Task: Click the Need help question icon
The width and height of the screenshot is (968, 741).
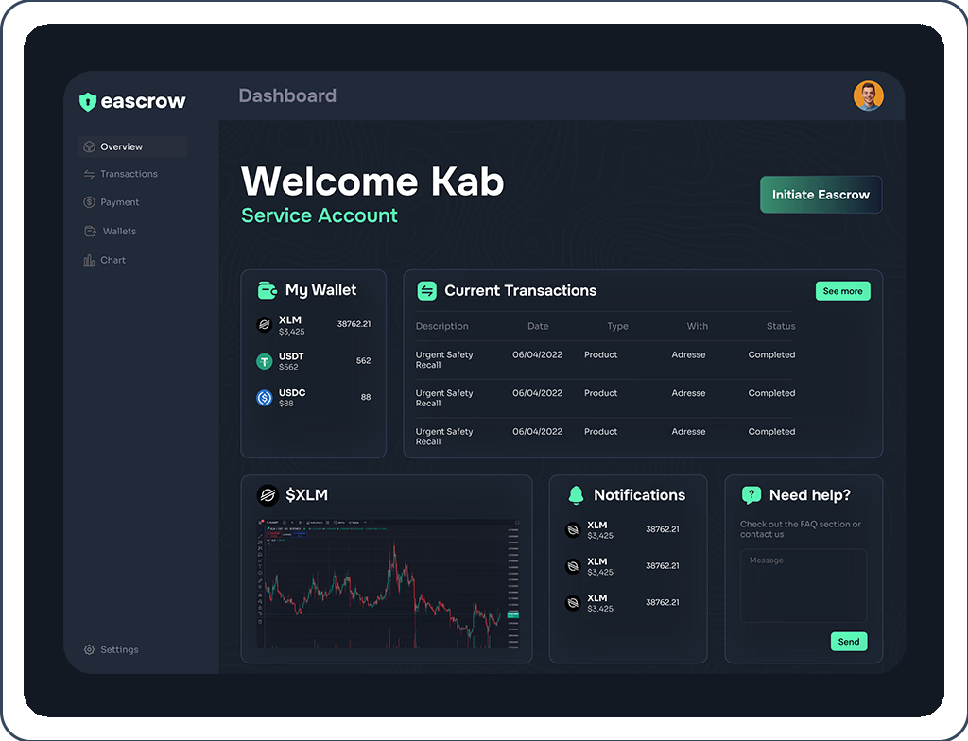Action: pyautogui.click(x=752, y=495)
